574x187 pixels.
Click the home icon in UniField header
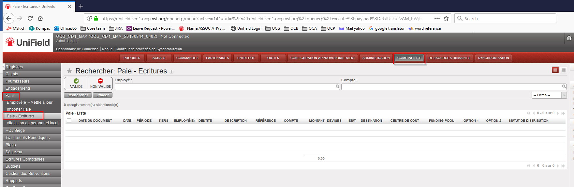569,38
